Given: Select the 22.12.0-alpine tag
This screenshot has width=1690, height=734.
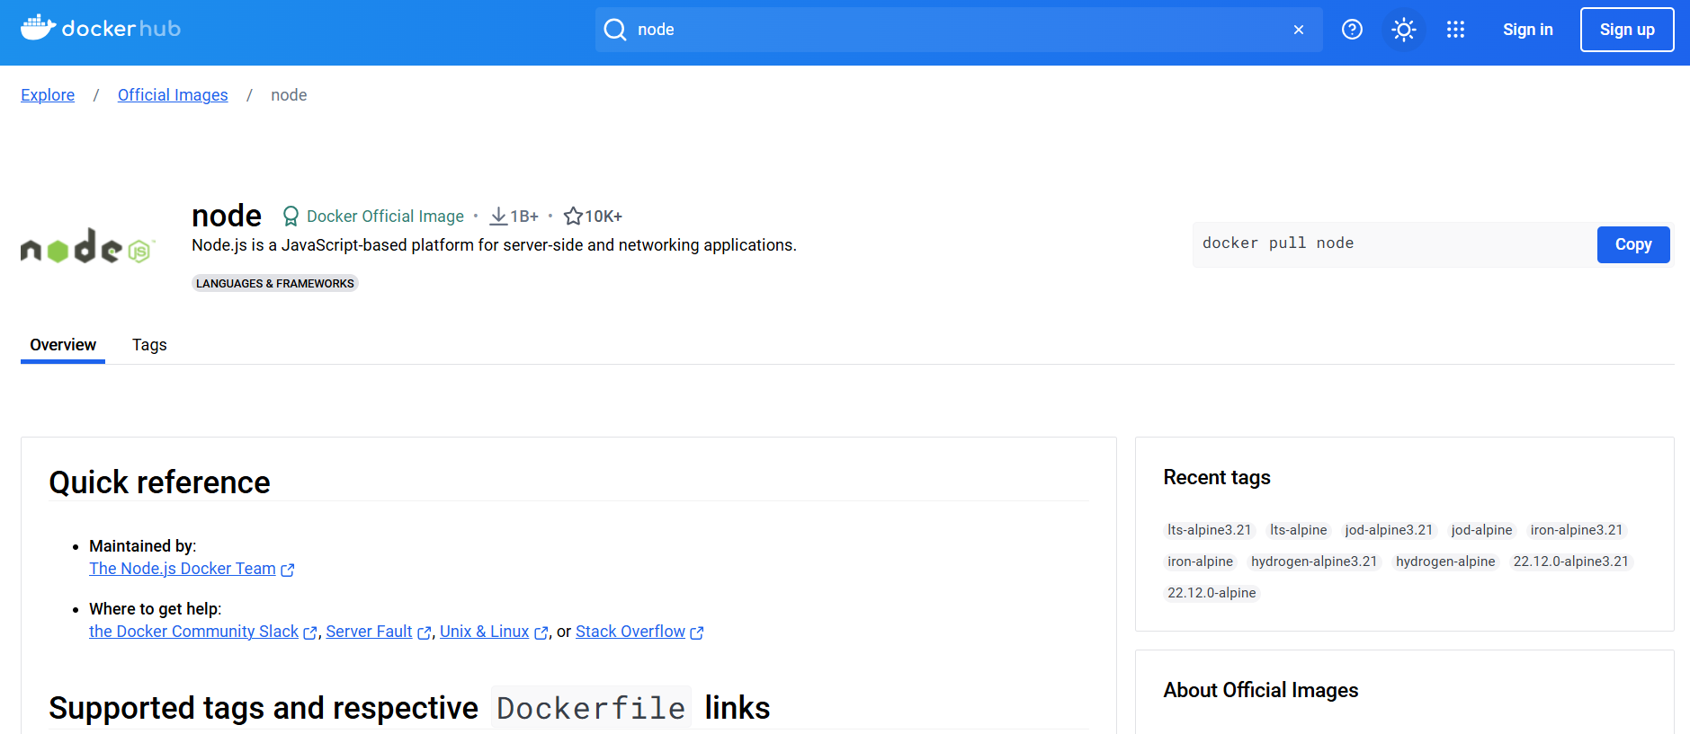Looking at the screenshot, I should click(1212, 593).
